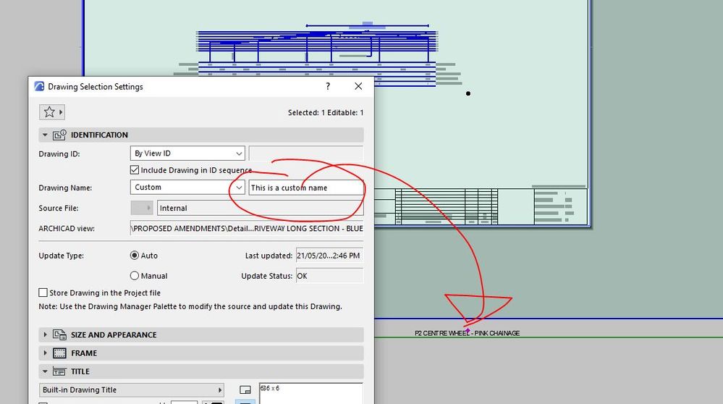Click the title preview box

pyautogui.click(x=310, y=393)
